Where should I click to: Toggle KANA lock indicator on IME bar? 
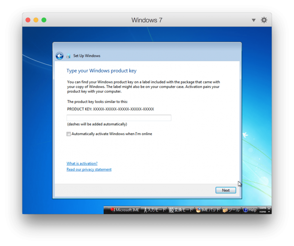pos(263,212)
